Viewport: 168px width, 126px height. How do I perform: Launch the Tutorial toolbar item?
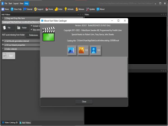(28, 9)
